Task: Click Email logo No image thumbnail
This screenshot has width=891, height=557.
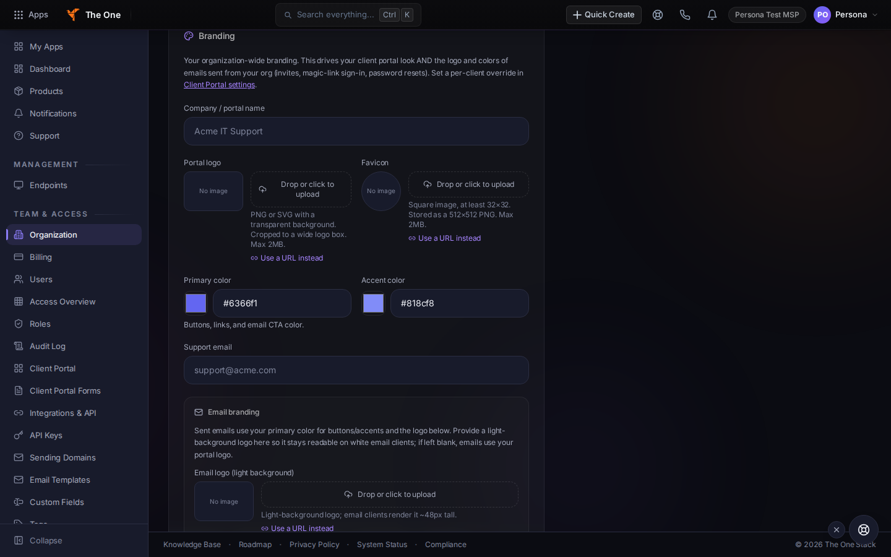Action: [224, 501]
